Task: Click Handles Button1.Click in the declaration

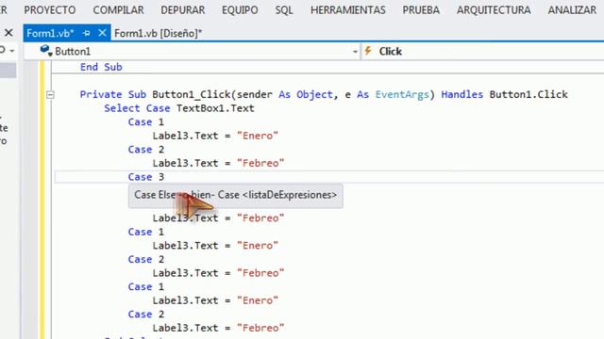Action: coord(504,94)
